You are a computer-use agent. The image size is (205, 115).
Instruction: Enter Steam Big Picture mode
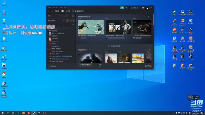(x=143, y=8)
